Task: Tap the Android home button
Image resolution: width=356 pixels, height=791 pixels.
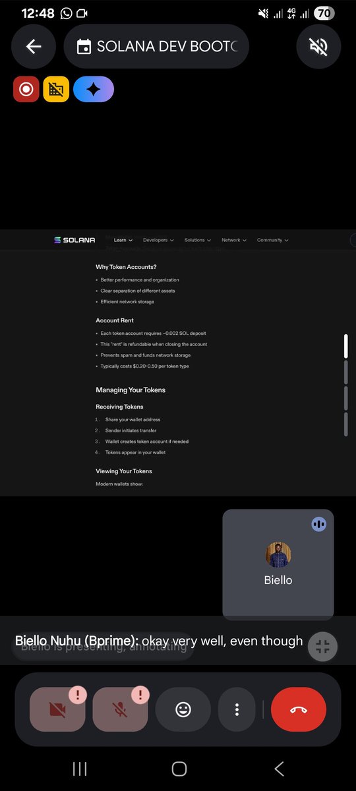Action: [179, 769]
